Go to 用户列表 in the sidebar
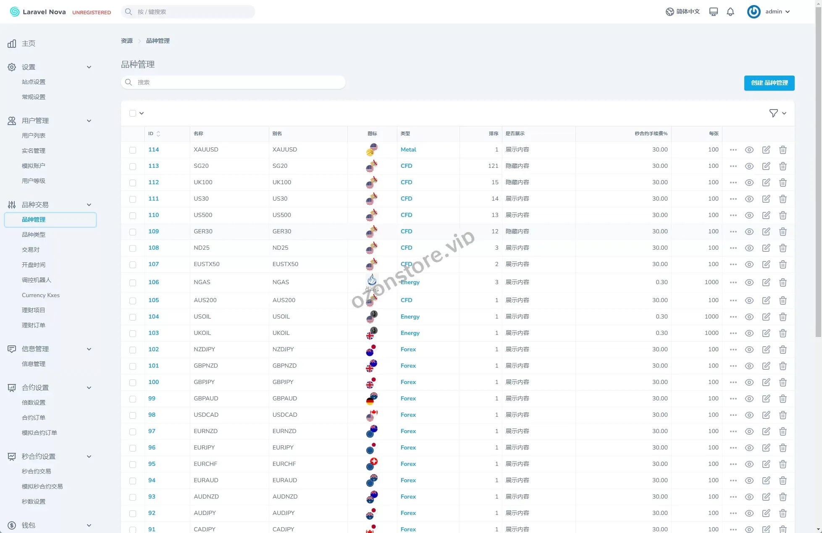822x533 pixels. 34,136
